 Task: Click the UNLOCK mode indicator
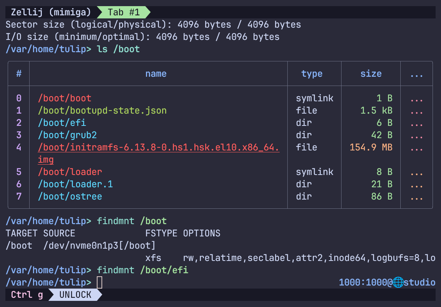75,295
